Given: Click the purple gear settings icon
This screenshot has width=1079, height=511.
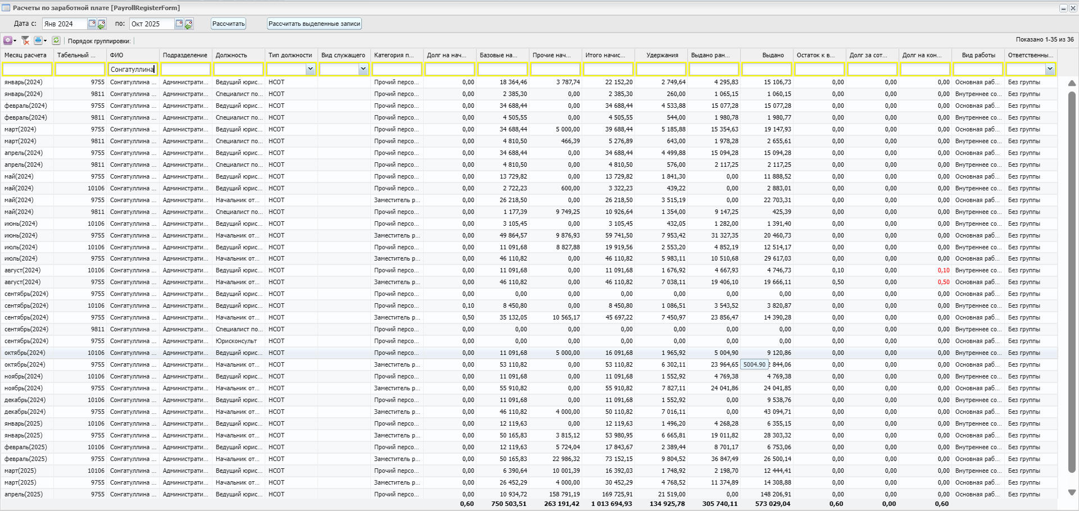Looking at the screenshot, I should (8, 40).
